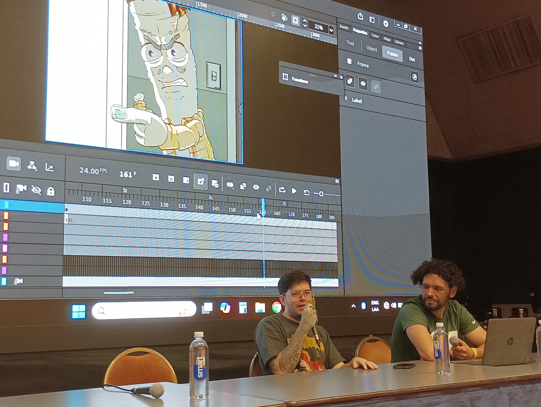541x407 pixels.
Task: Click the rotate stage hand tool
Action: [284, 18]
